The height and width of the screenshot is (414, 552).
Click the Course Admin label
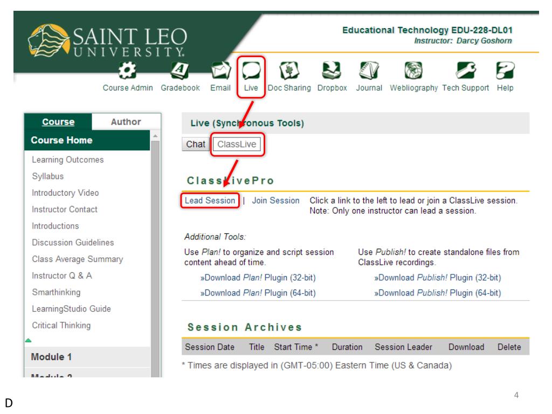pyautogui.click(x=128, y=88)
